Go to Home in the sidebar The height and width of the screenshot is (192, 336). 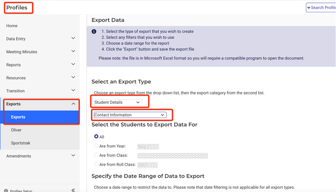[12, 26]
